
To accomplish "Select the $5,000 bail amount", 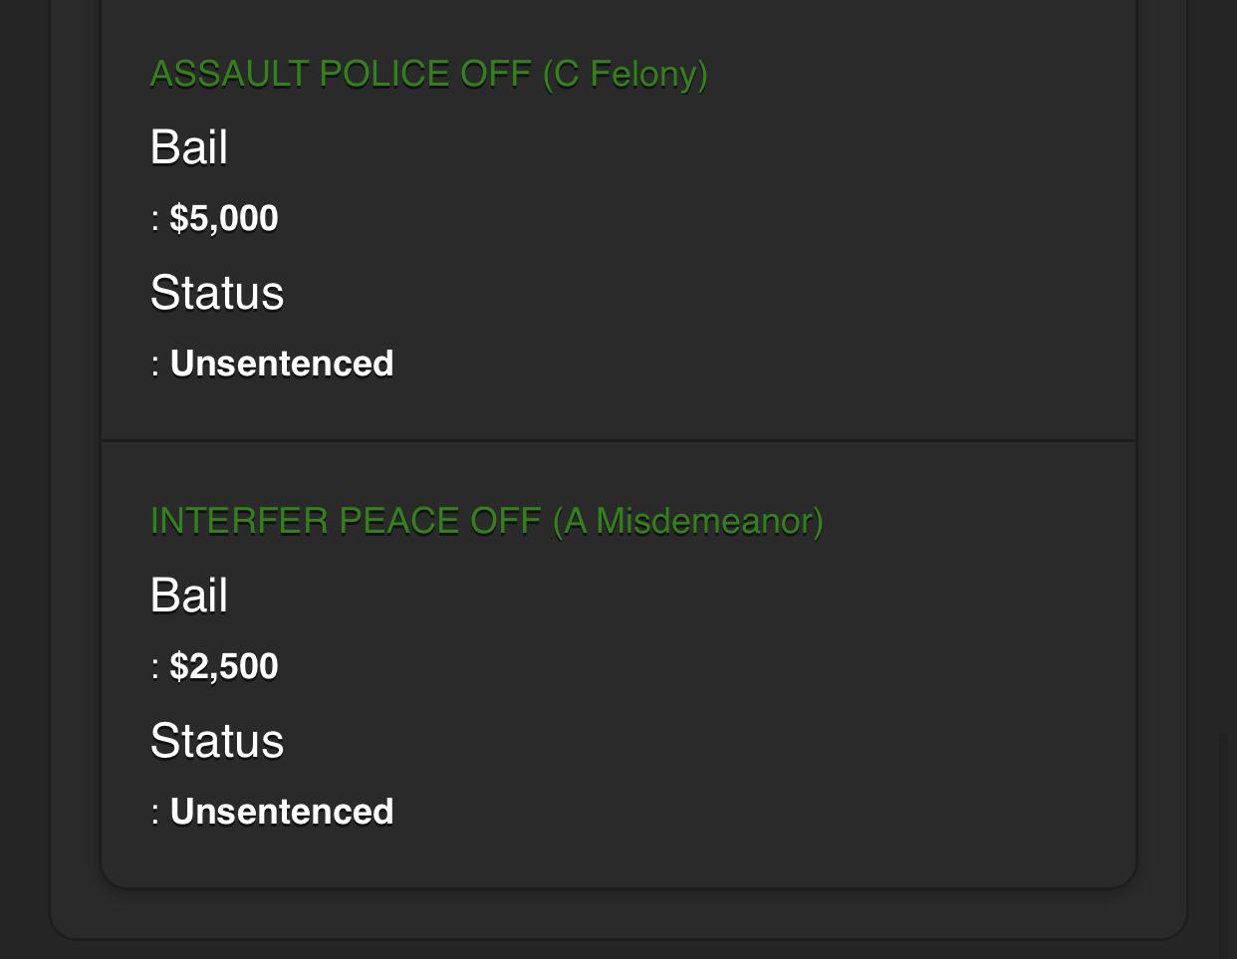I will [x=224, y=218].
